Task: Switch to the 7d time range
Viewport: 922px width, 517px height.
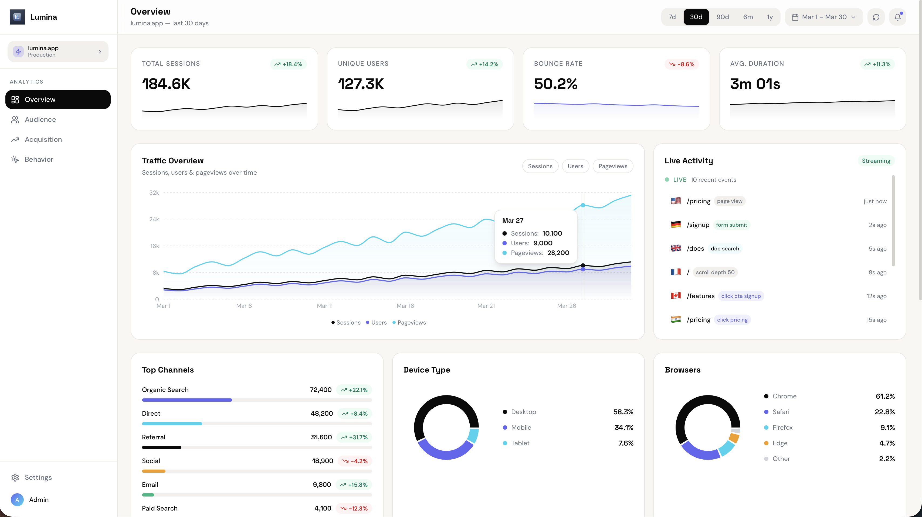Action: coord(672,17)
